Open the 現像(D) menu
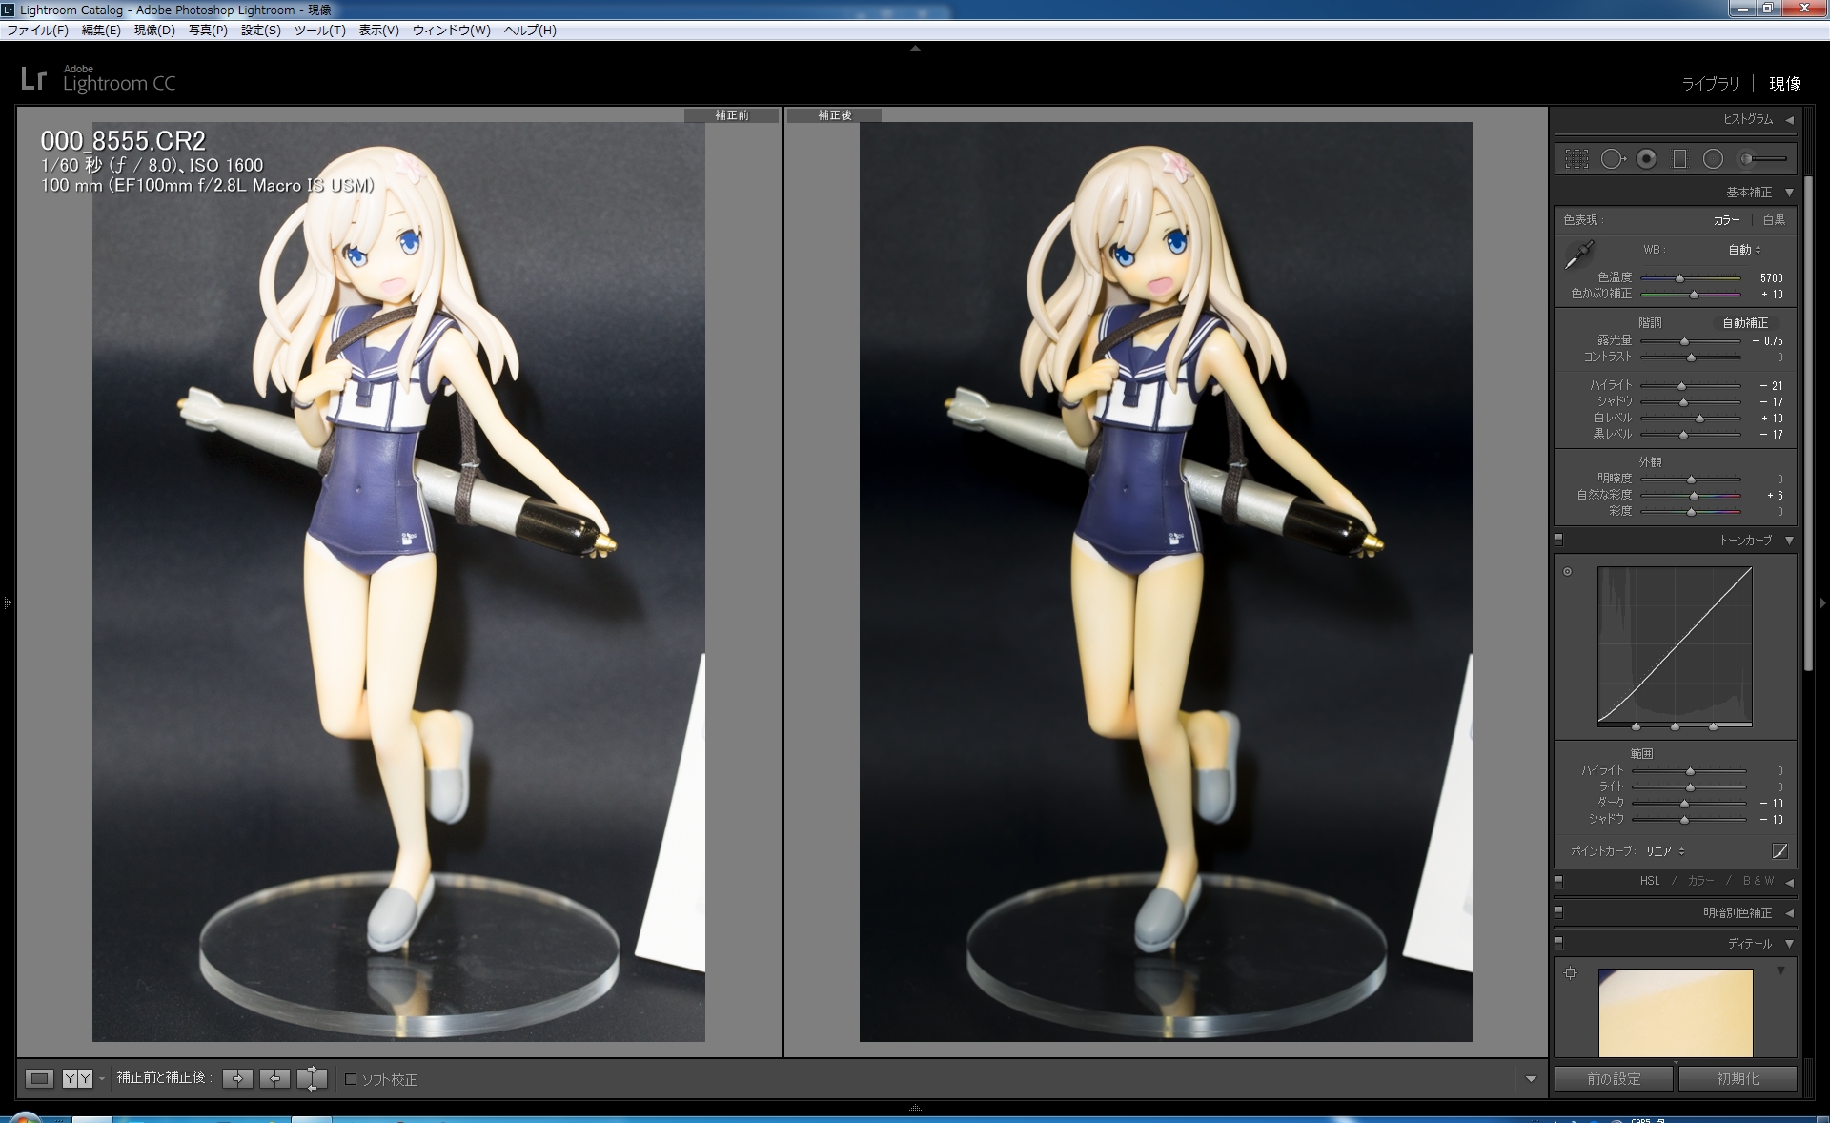Image resolution: width=1830 pixels, height=1123 pixels. [154, 31]
